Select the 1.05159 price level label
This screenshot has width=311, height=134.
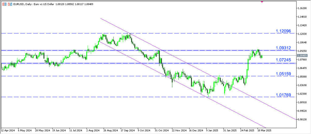[x=283, y=74]
